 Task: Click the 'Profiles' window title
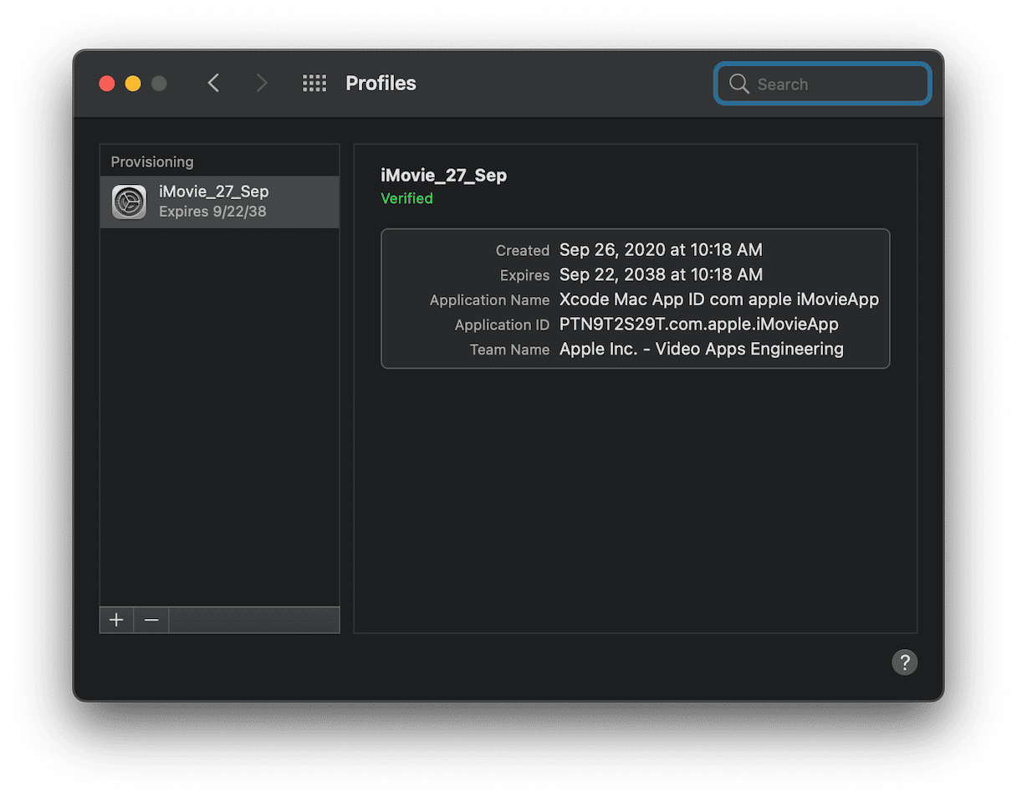click(x=381, y=83)
